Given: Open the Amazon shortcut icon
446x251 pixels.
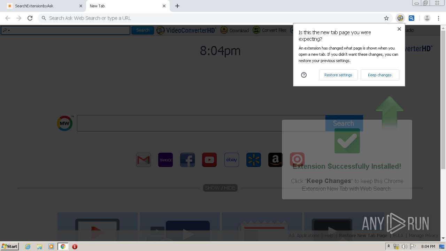Looking at the screenshot, I should [x=275, y=160].
